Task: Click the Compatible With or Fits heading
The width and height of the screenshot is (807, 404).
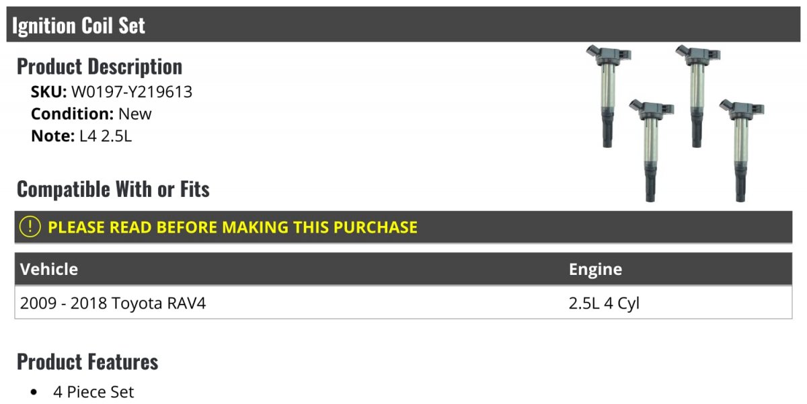Action: coord(113,190)
